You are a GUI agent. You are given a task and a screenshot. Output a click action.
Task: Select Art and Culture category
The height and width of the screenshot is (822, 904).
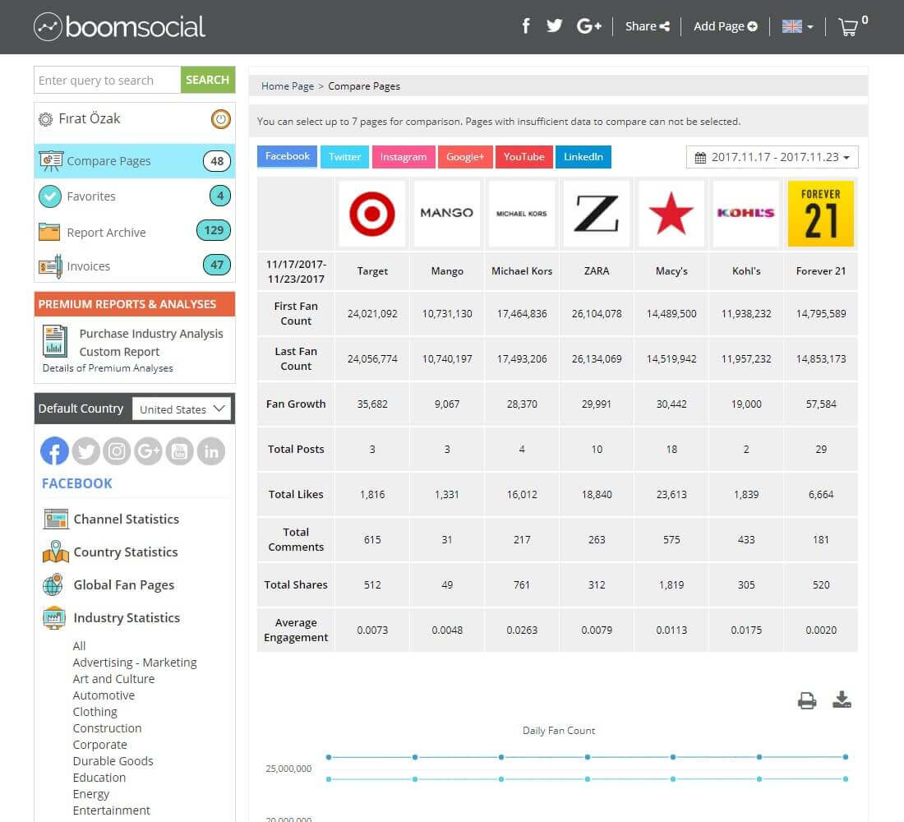(x=113, y=679)
